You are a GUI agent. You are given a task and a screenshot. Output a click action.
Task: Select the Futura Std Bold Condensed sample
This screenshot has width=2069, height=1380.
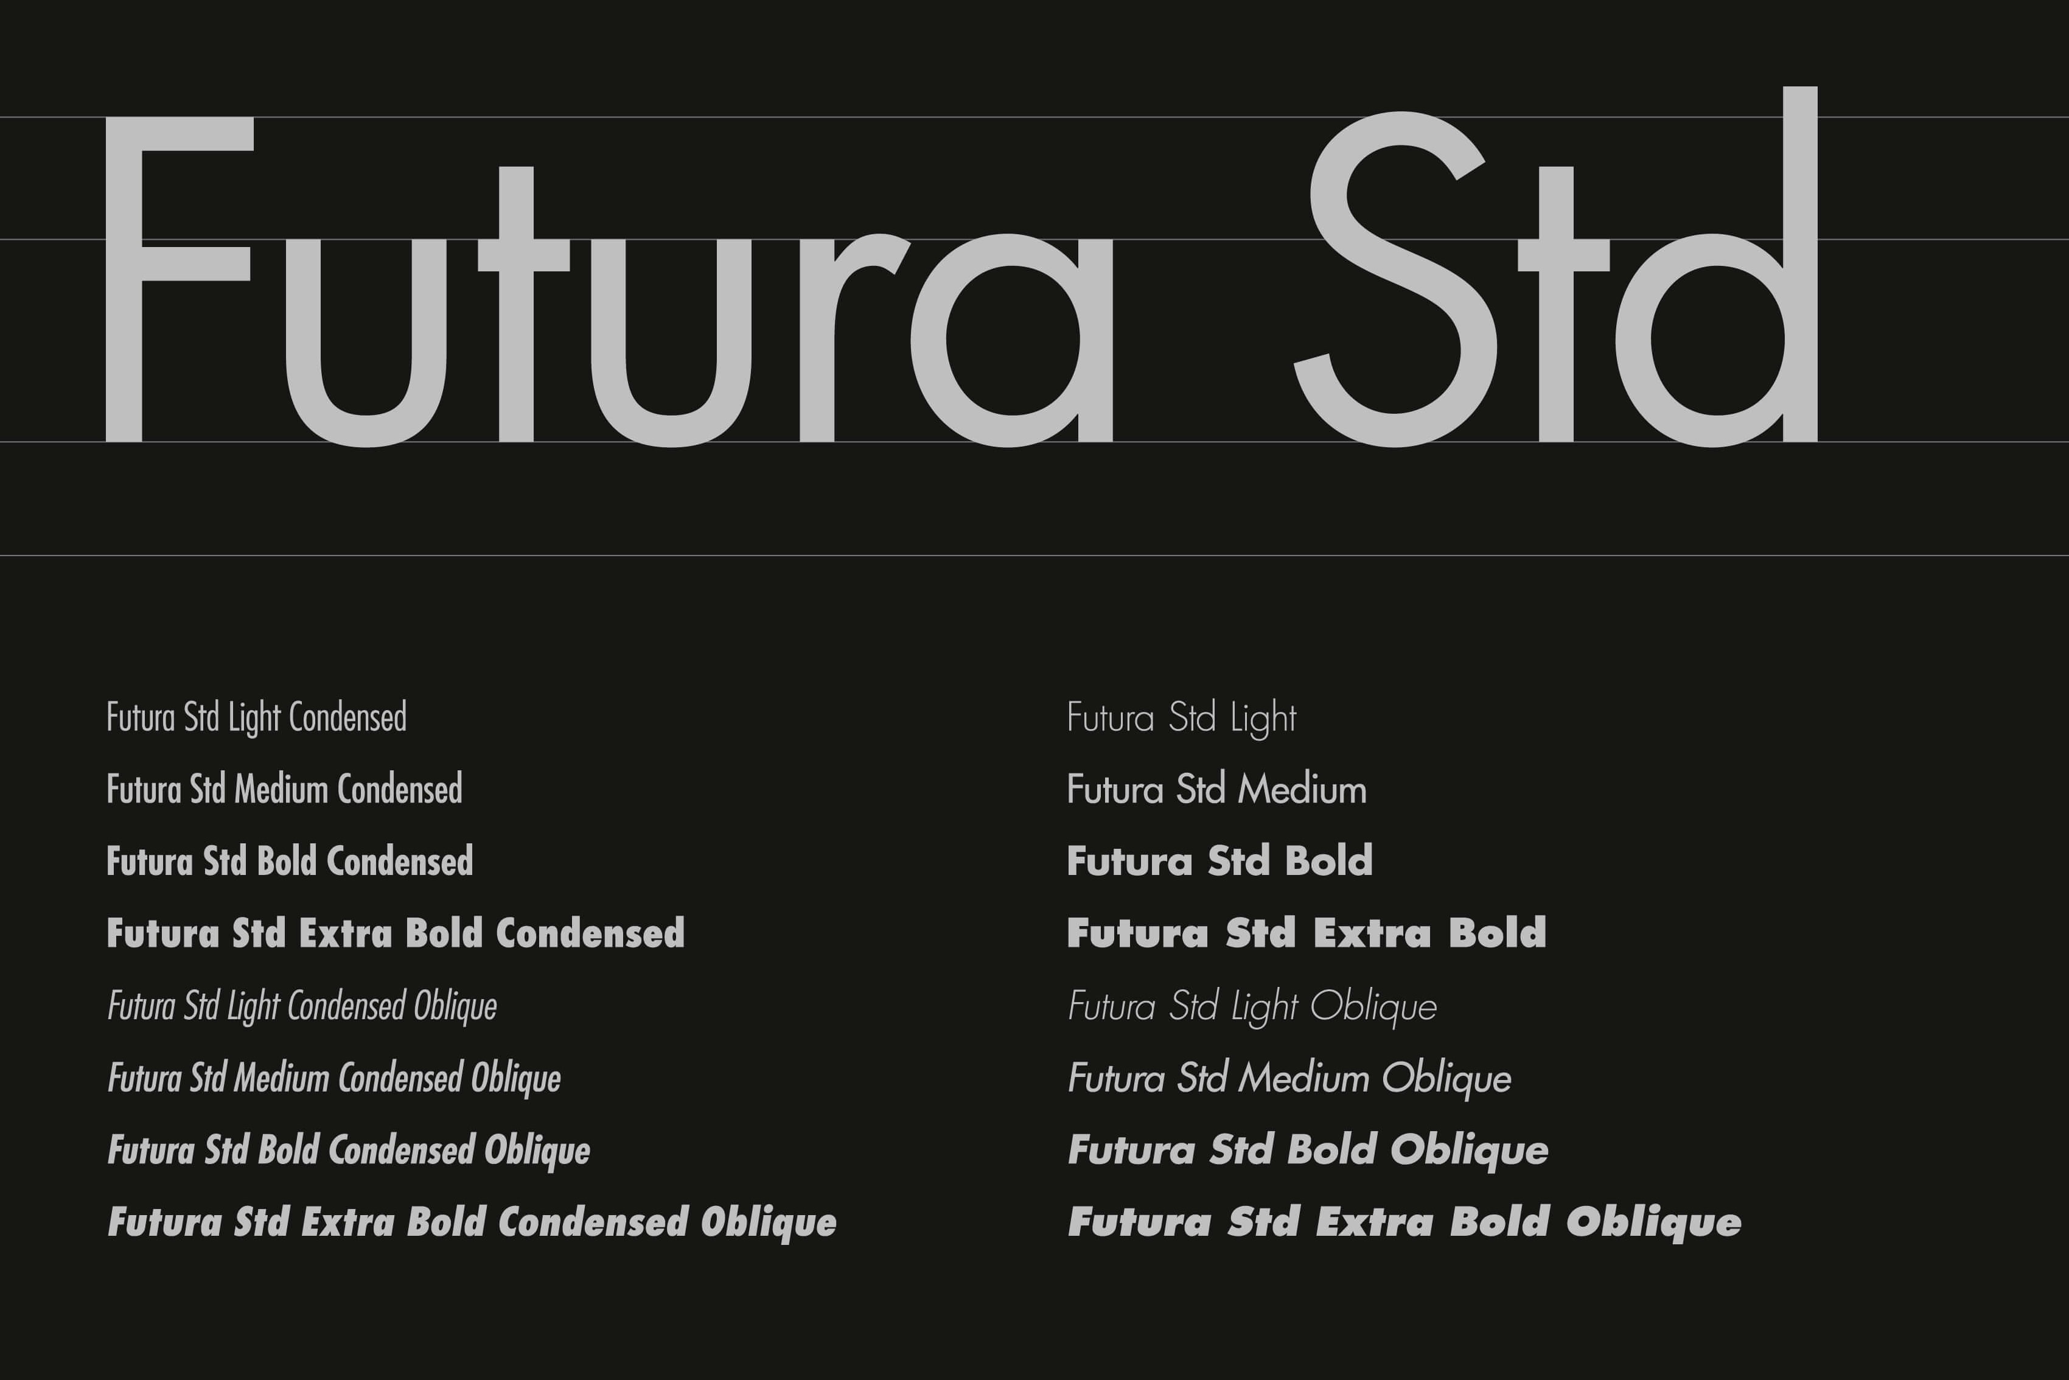pyautogui.click(x=290, y=862)
